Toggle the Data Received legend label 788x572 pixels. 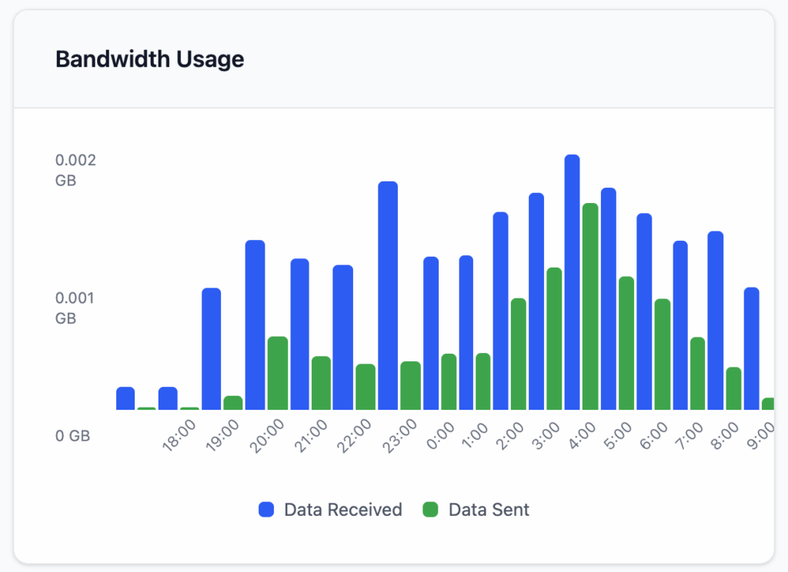click(342, 510)
